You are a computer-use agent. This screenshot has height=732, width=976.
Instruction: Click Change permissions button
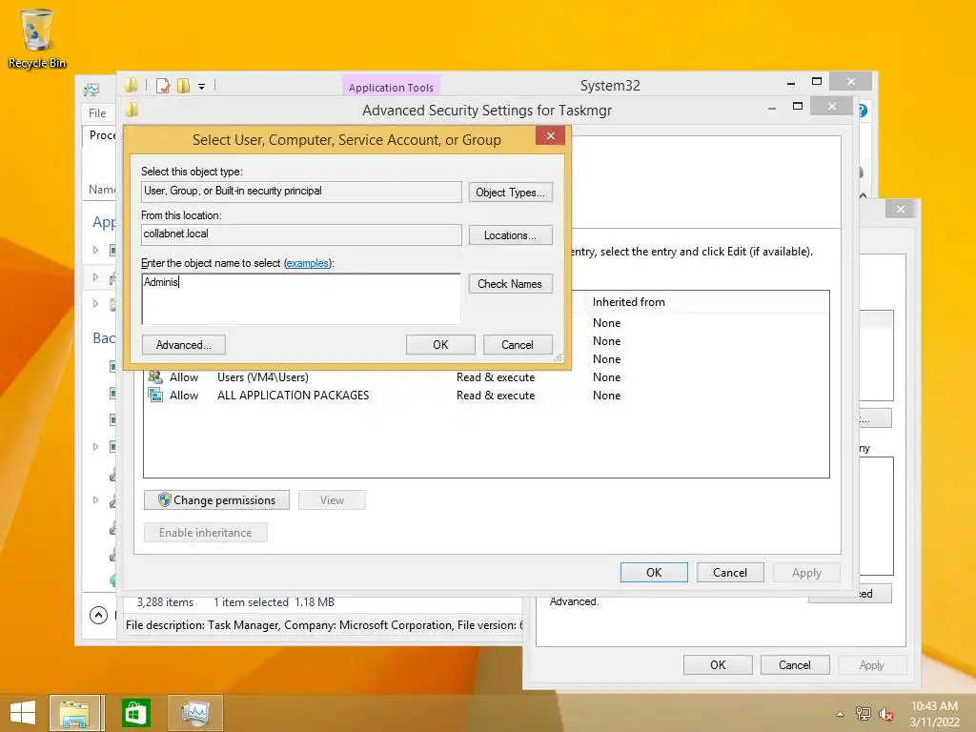point(216,500)
